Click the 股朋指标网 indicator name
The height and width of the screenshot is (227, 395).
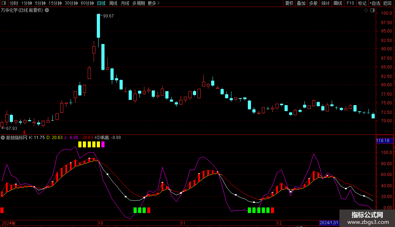point(17,138)
